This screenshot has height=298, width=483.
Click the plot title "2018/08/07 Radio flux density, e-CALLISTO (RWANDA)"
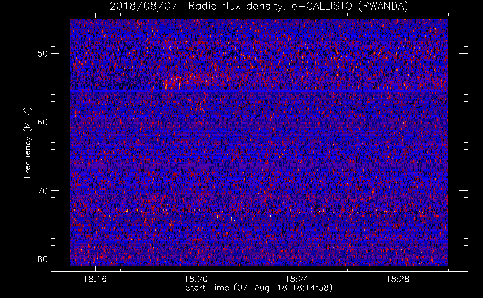259,6
